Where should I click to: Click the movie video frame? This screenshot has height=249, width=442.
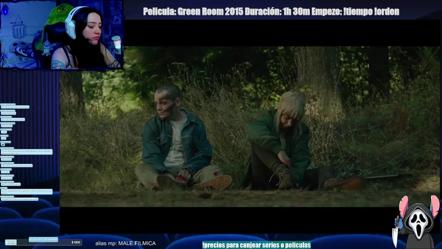click(x=250, y=127)
